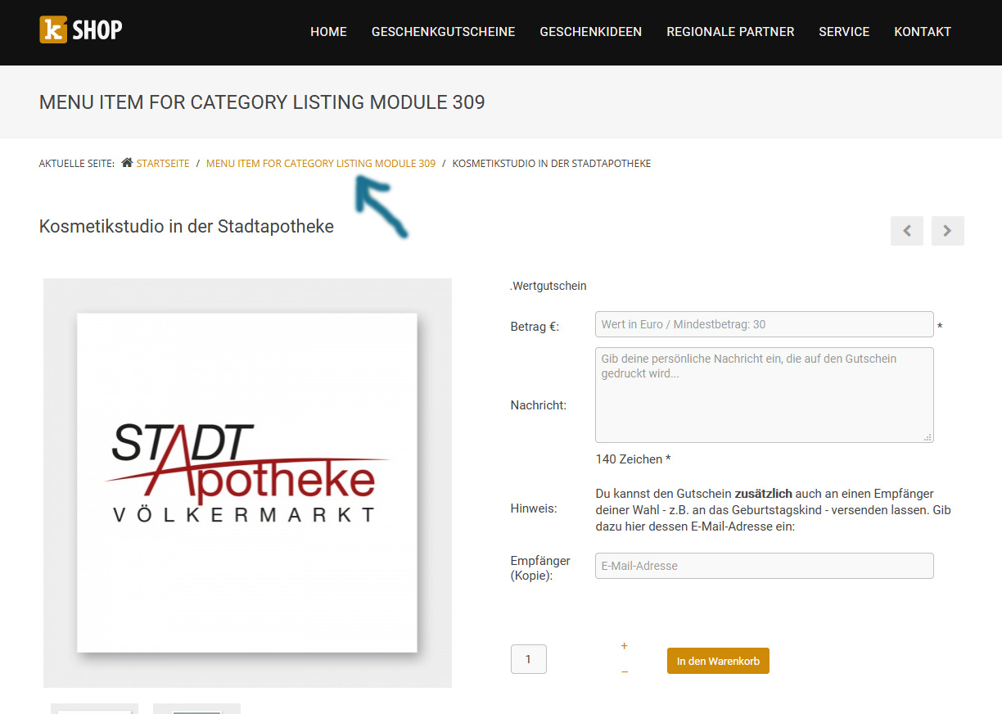Open KONTAKT menu item
The image size is (1002, 714).
coord(923,32)
